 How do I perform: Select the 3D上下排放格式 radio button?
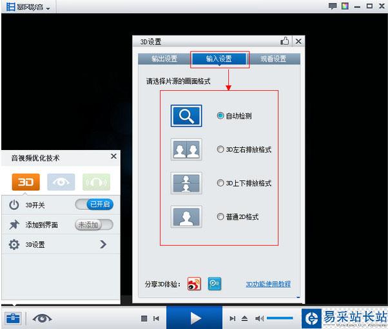220,183
